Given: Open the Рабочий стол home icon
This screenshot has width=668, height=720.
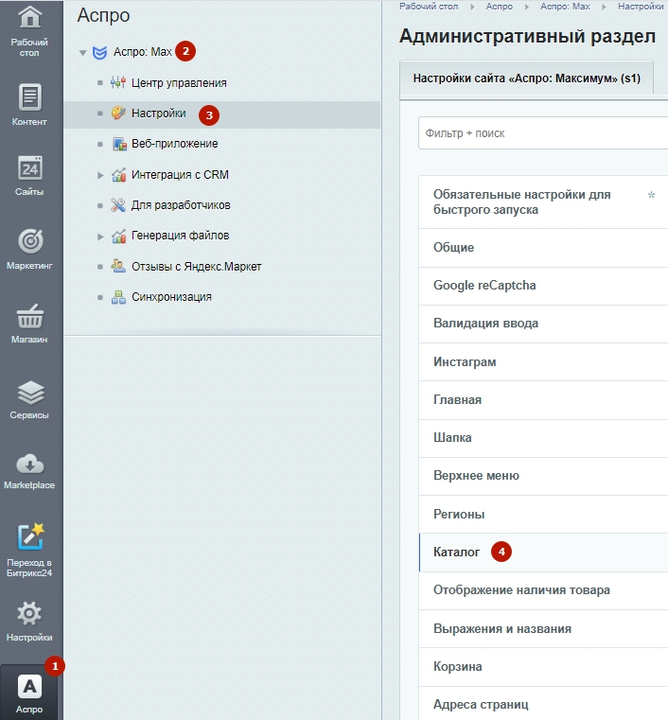Looking at the screenshot, I should 30,16.
